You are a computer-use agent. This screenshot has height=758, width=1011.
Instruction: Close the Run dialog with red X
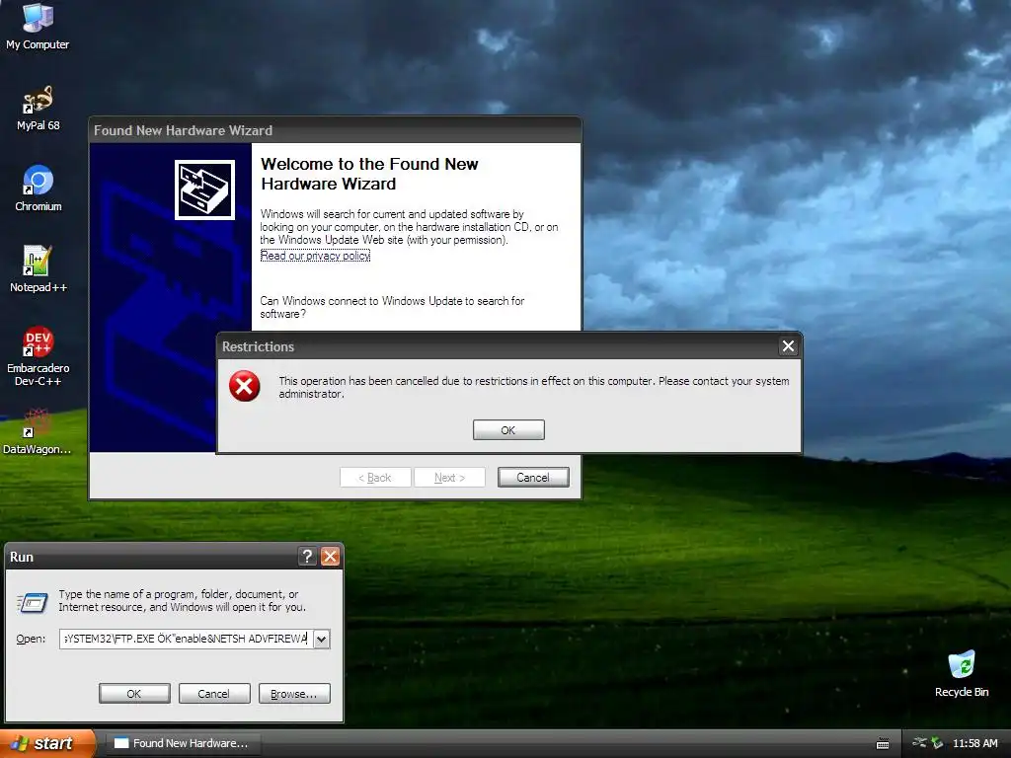click(330, 557)
